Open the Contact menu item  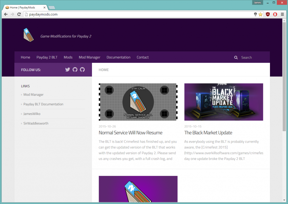point(143,57)
